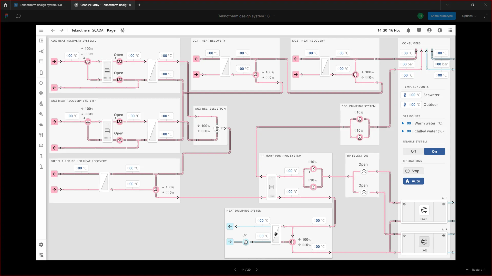Open the user profile icon in the SCADA header
This screenshot has height=276, width=492.
tap(429, 30)
